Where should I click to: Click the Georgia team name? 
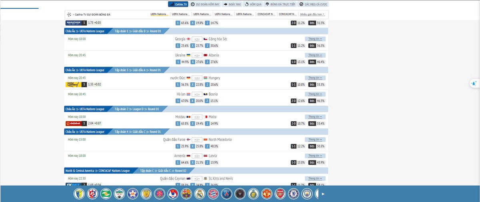click(x=180, y=39)
